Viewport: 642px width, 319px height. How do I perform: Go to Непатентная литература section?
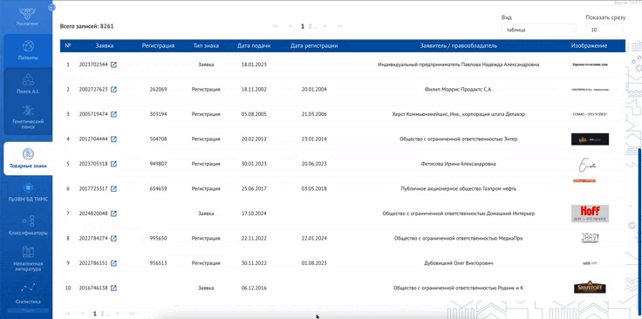(28, 259)
